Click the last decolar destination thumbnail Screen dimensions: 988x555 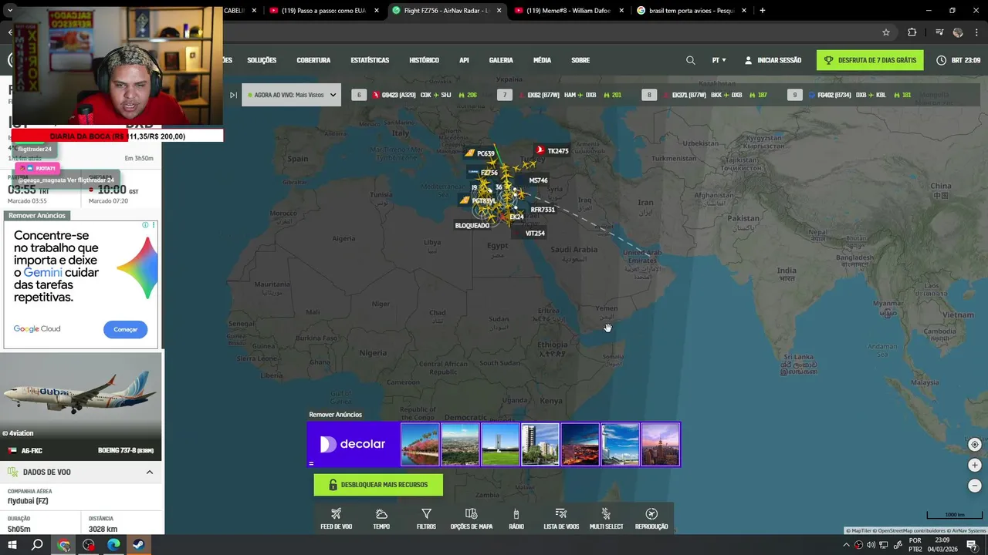661,444
